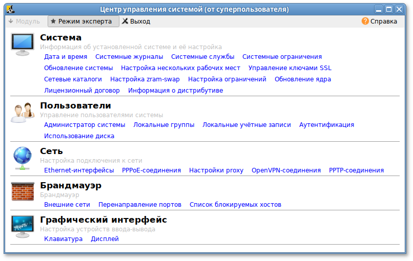Open PPTP-соединения
This screenshot has height=261, width=413.
[x=356, y=170]
